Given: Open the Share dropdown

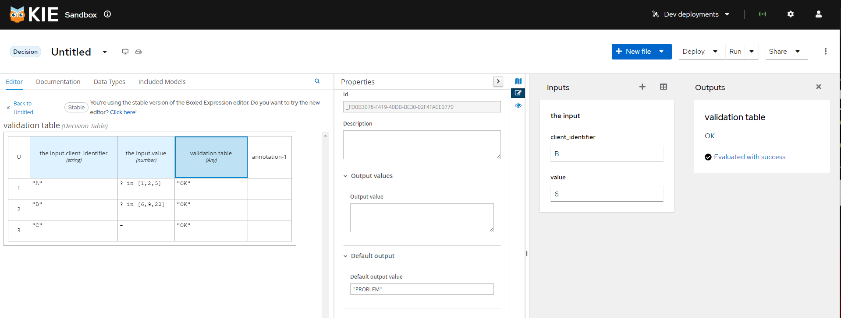Looking at the screenshot, I should [x=787, y=52].
